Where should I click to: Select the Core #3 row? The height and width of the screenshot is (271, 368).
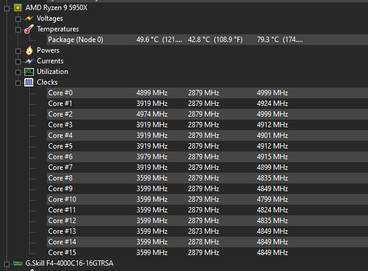click(208, 125)
